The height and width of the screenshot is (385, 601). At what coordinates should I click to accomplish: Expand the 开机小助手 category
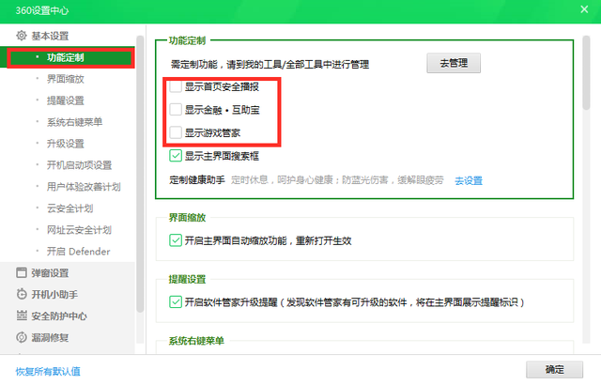[54, 294]
